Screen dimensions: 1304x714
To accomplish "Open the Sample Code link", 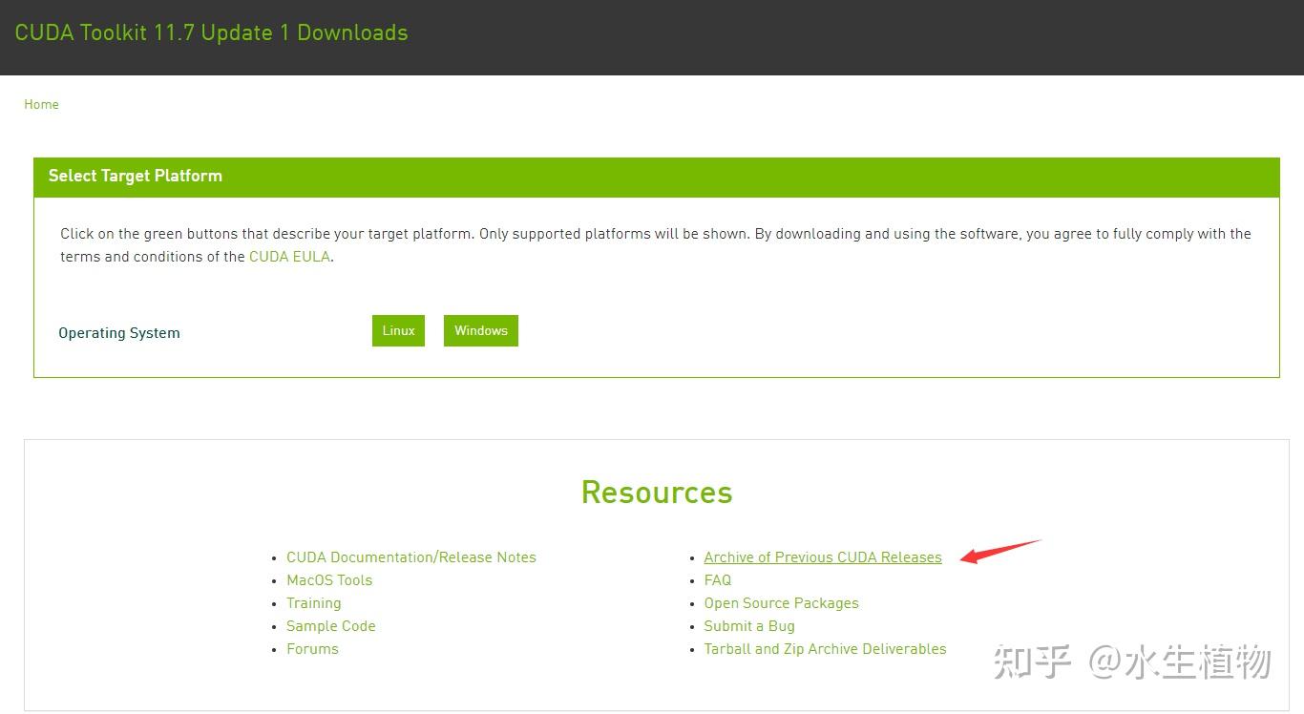I will pos(331,626).
